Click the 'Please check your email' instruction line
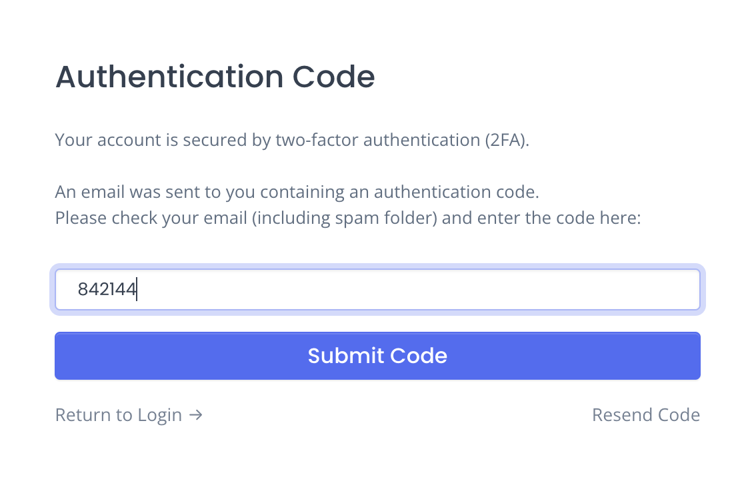756x481 pixels. (x=348, y=218)
